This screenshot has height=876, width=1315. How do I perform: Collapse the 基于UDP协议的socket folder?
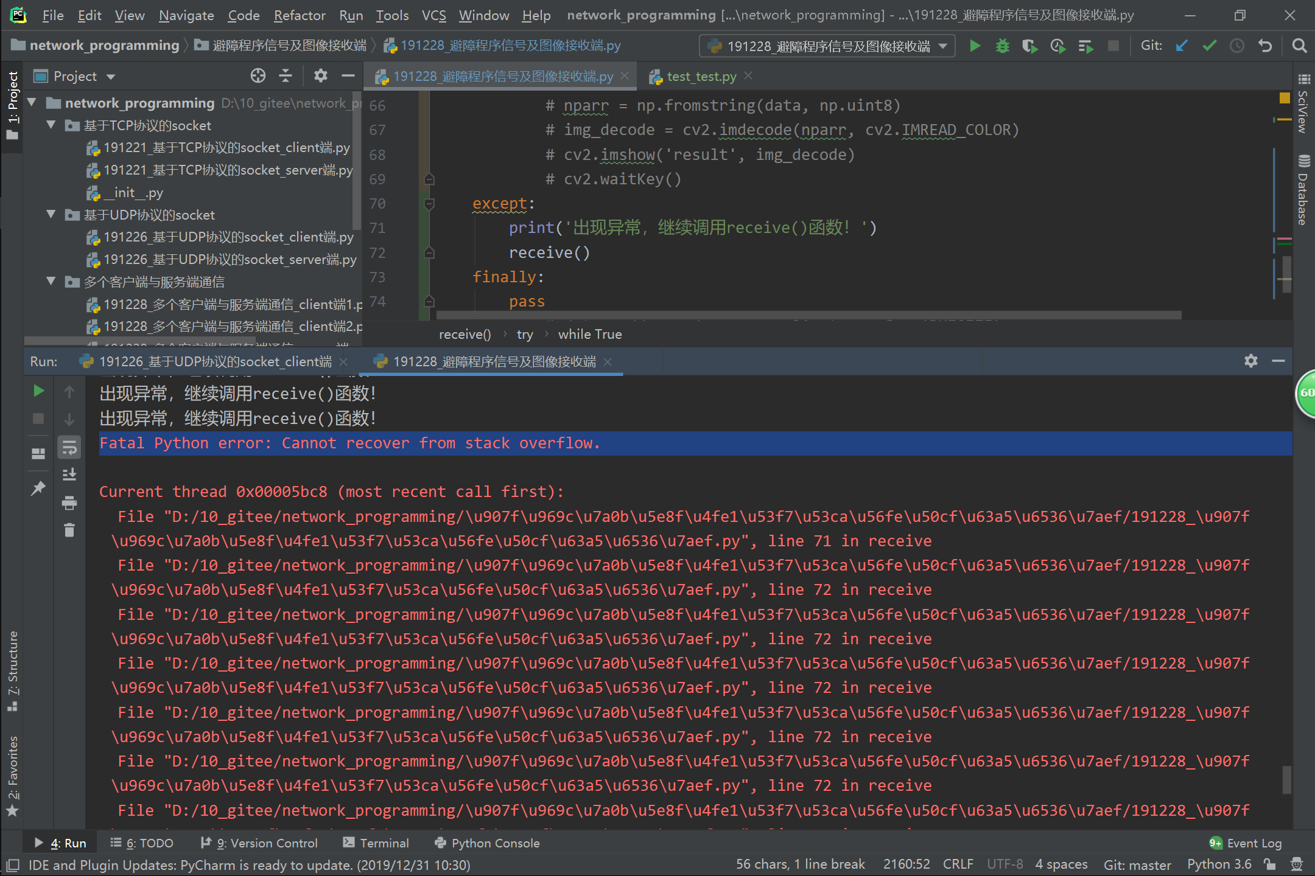click(x=52, y=215)
